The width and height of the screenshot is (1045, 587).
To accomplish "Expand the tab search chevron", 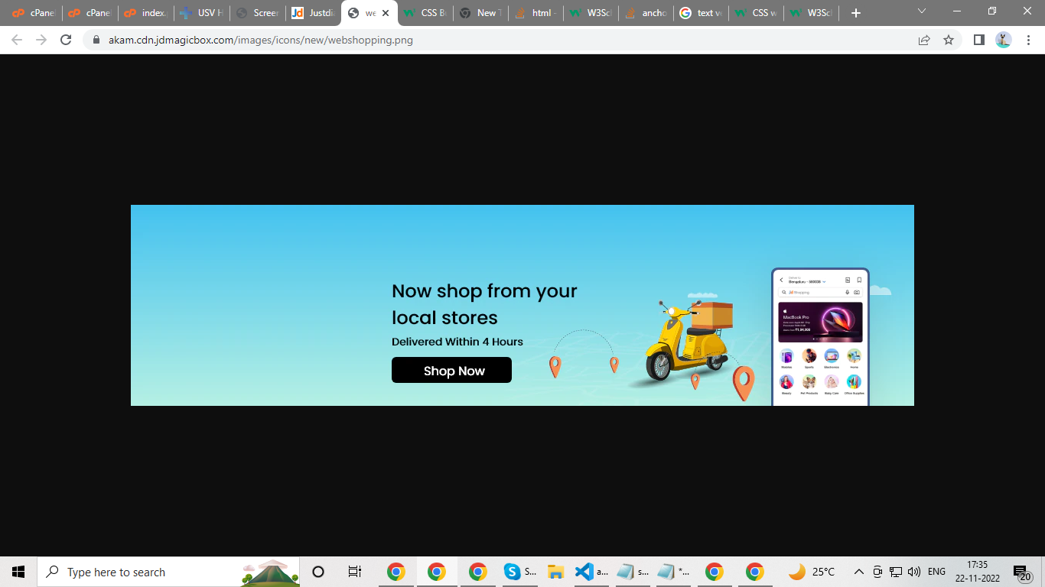I will [x=922, y=12].
